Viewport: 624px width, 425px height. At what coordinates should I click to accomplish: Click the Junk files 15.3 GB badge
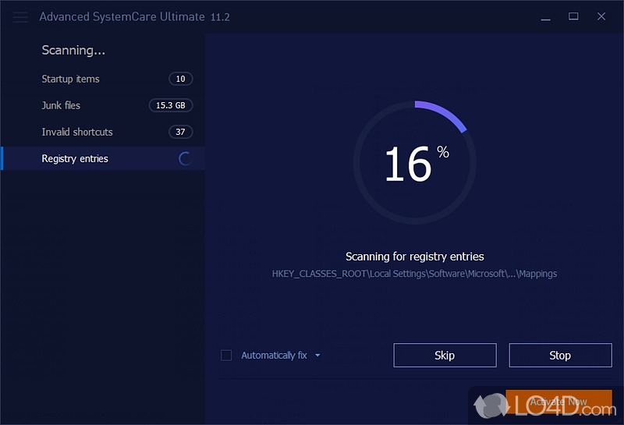point(171,105)
